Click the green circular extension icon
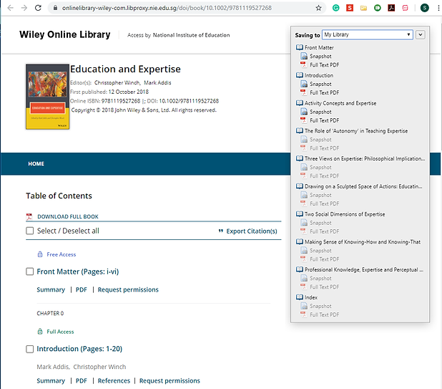442x389 pixels. point(378,8)
